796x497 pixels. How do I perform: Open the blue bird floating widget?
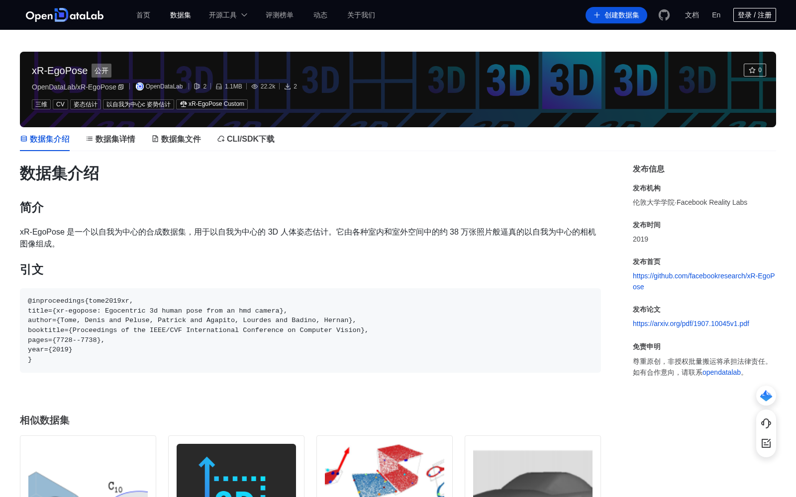point(766,396)
